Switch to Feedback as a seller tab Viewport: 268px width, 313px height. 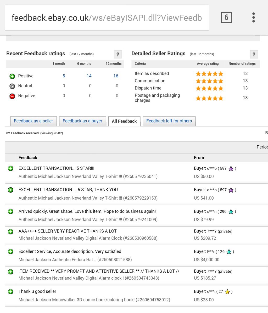click(33, 121)
